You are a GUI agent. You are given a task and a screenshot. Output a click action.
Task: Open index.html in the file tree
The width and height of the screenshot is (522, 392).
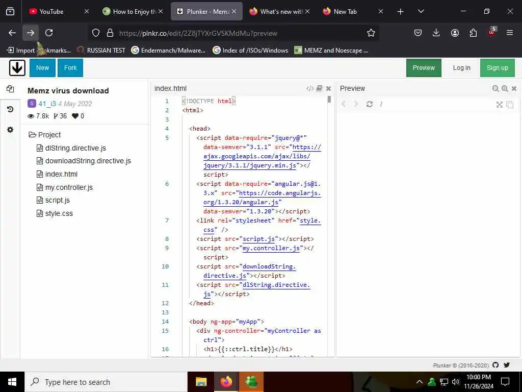pos(61,174)
